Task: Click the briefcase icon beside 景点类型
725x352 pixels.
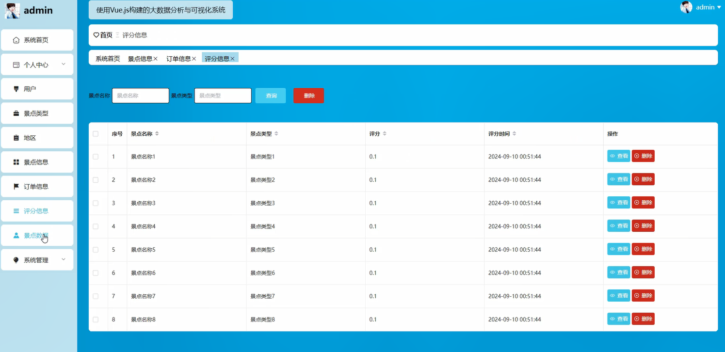Action: click(16, 113)
